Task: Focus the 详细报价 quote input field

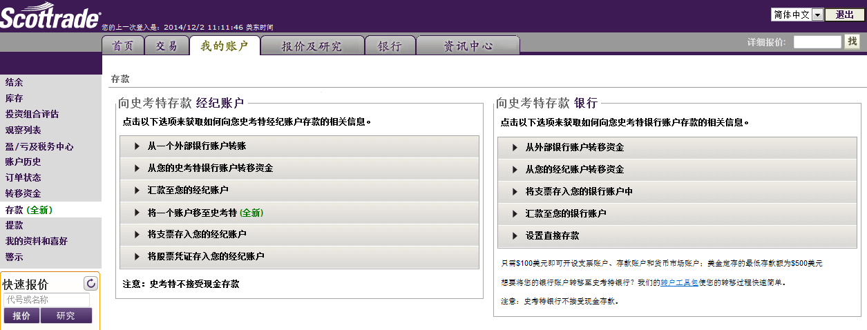Action: (817, 42)
